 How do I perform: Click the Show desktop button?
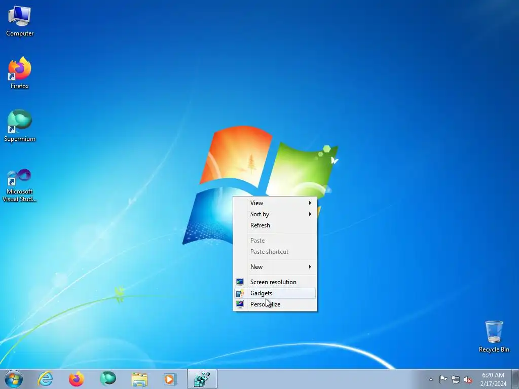coord(515,379)
